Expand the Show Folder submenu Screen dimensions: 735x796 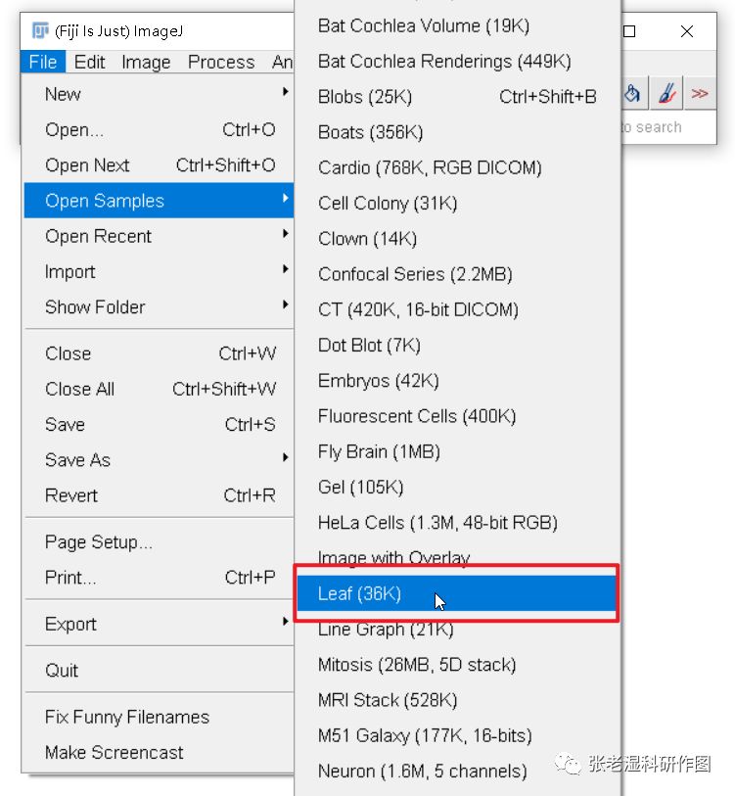pos(159,307)
